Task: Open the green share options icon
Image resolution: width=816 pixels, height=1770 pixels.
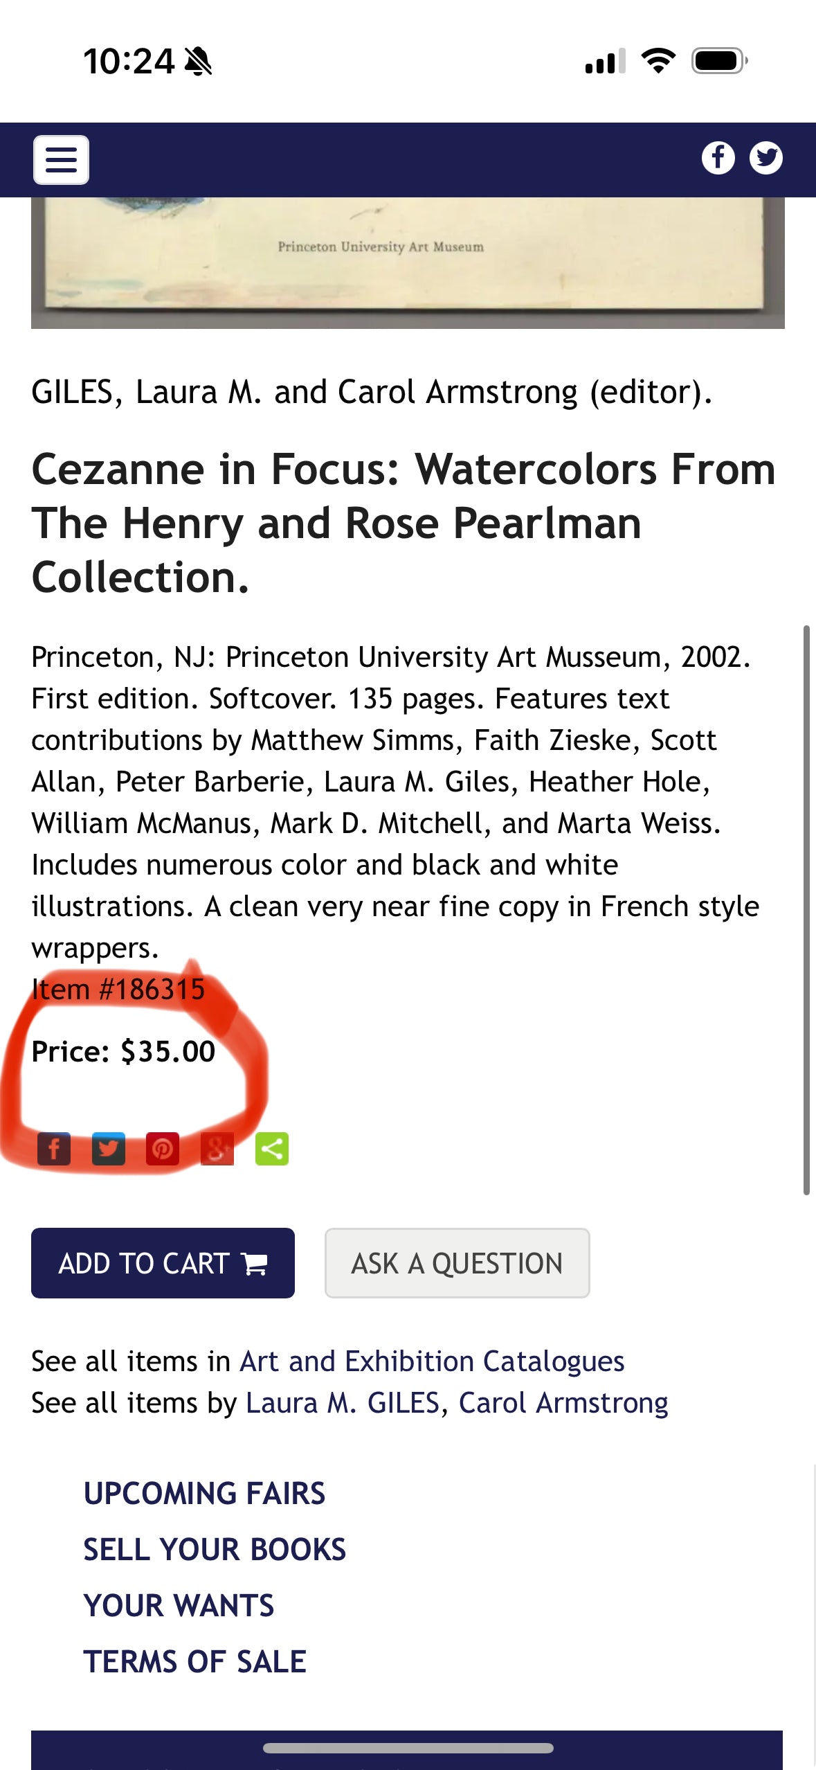Action: pos(272,1150)
